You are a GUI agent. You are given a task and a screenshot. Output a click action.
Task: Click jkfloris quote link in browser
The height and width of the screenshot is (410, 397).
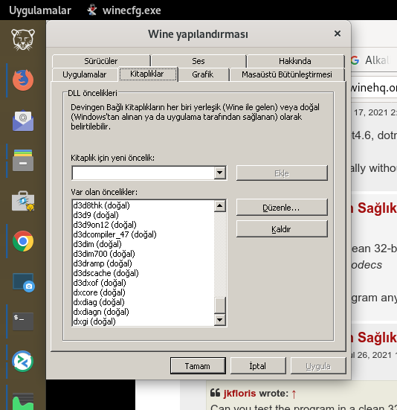point(239,394)
